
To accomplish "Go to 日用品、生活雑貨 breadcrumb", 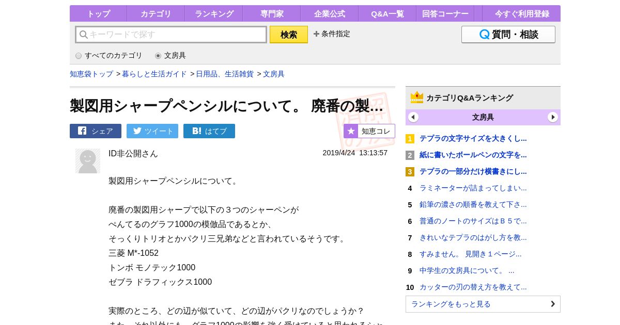I will [225, 74].
